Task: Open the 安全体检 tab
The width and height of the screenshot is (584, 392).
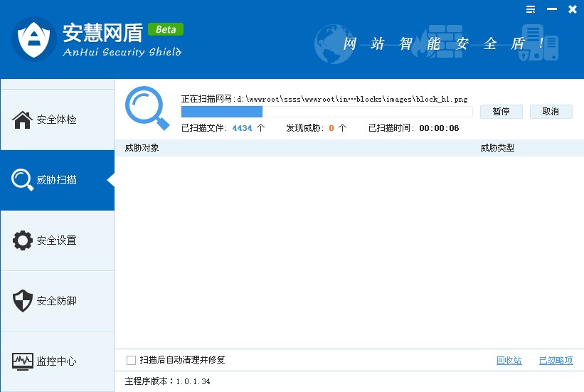Action: point(58,120)
